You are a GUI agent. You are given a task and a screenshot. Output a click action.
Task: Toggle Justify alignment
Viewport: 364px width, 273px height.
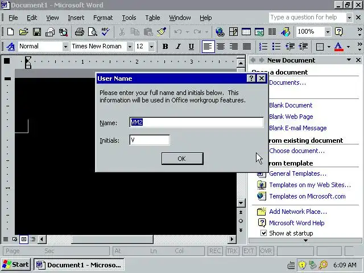pos(247,47)
